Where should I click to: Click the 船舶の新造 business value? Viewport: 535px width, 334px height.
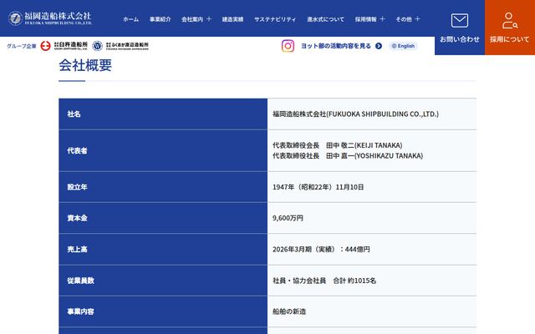(289, 311)
